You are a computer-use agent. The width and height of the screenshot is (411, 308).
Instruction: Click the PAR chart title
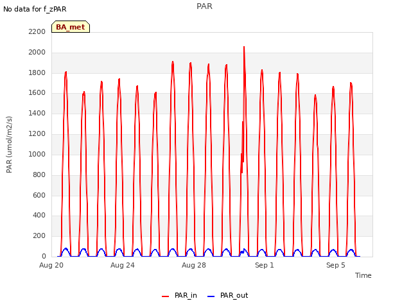(x=204, y=6)
